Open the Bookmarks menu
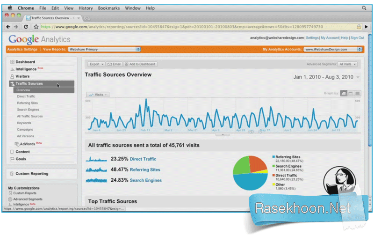This screenshot has height=236, width=374. [109, 8]
